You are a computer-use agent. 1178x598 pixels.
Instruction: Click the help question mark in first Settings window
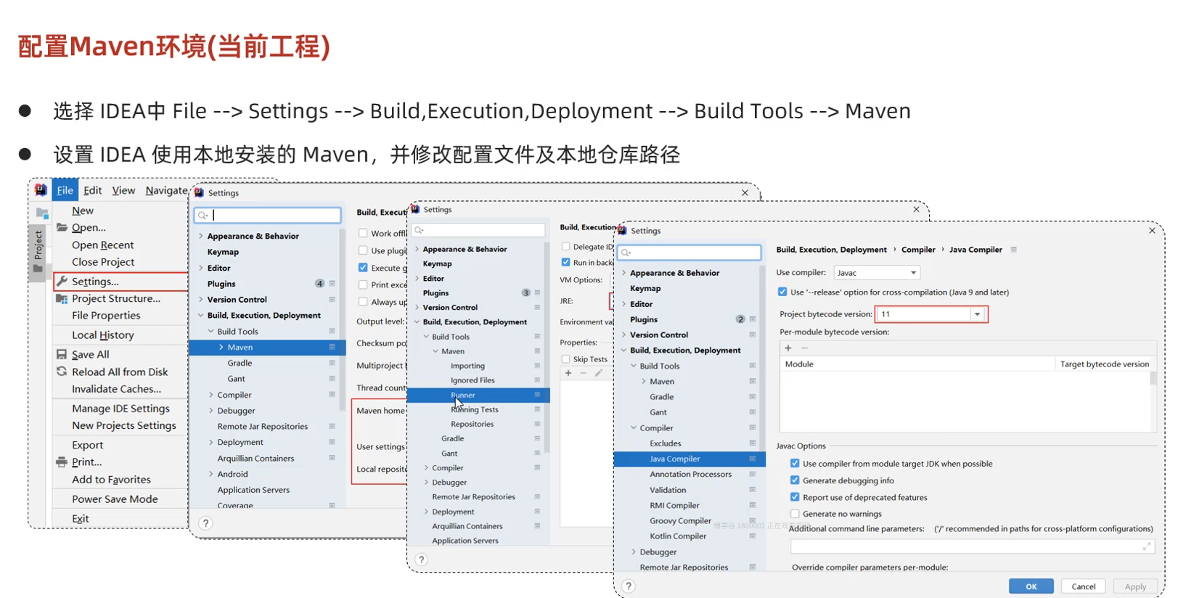(x=205, y=523)
